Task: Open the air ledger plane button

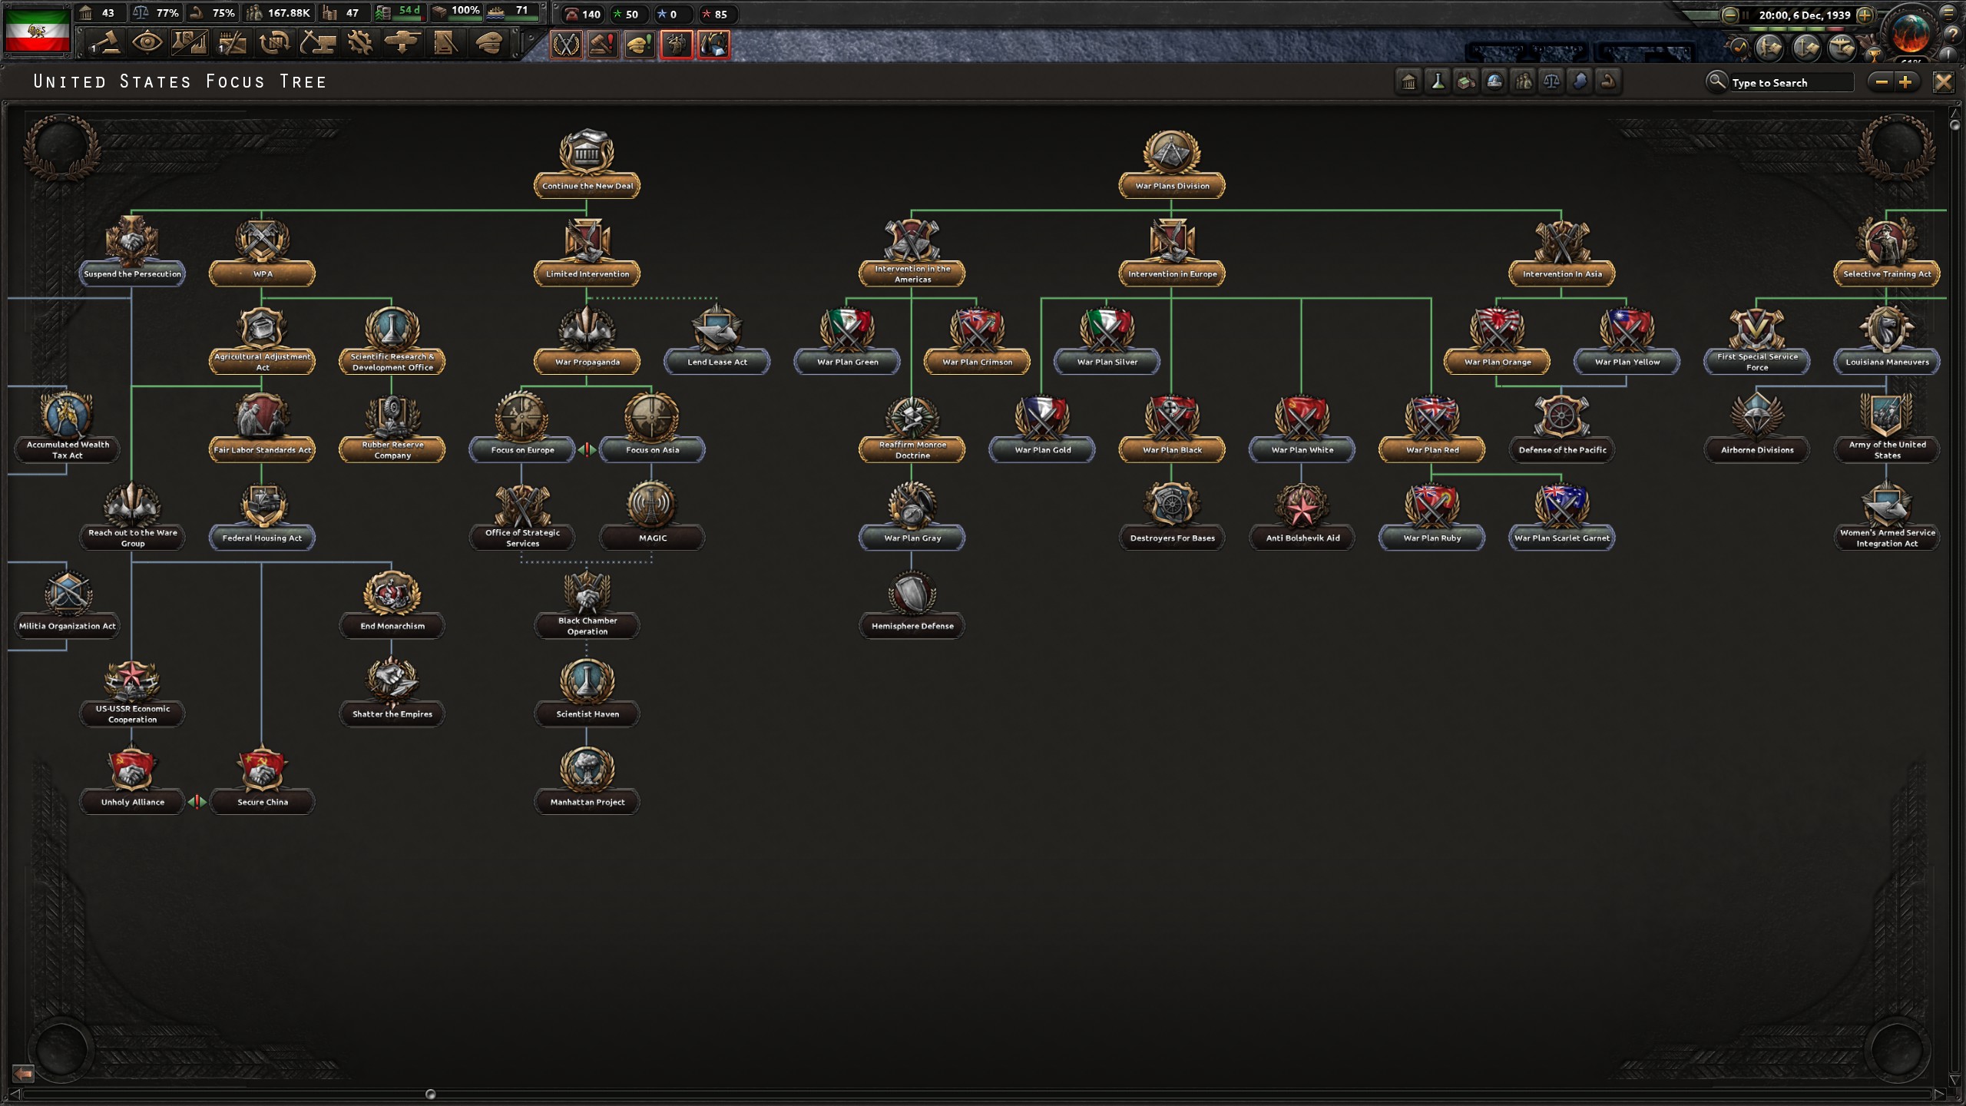Action: pyautogui.click(x=1842, y=48)
